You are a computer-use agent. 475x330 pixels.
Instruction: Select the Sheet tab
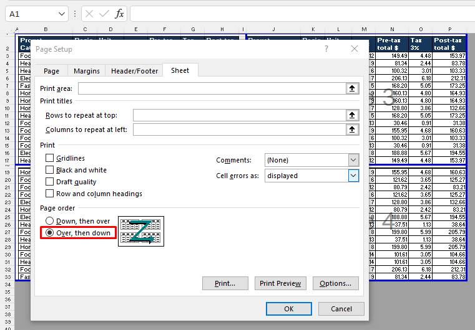pyautogui.click(x=180, y=70)
